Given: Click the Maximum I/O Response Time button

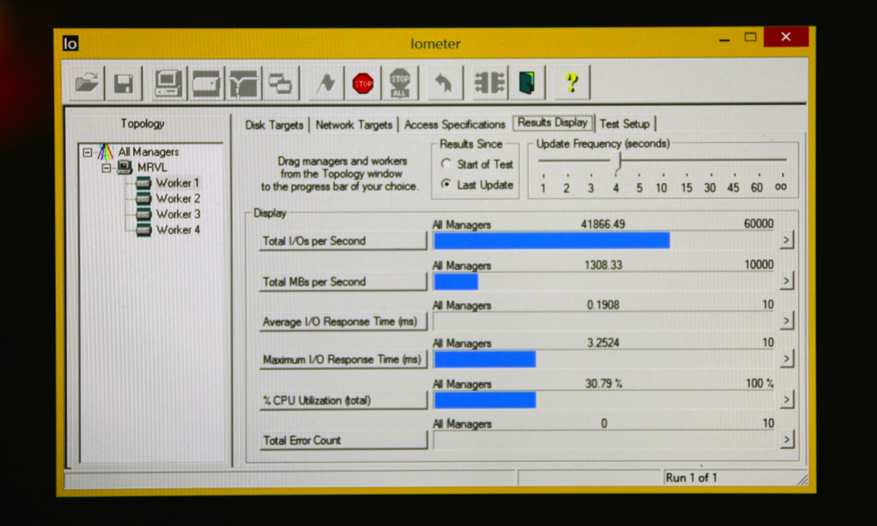Looking at the screenshot, I should click(x=342, y=359).
